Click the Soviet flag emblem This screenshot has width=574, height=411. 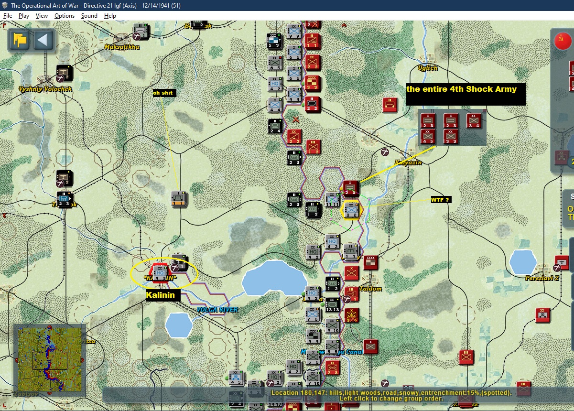[563, 41]
